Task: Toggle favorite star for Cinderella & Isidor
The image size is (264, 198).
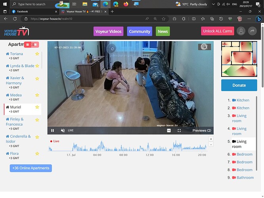Action: pyautogui.click(x=37, y=137)
